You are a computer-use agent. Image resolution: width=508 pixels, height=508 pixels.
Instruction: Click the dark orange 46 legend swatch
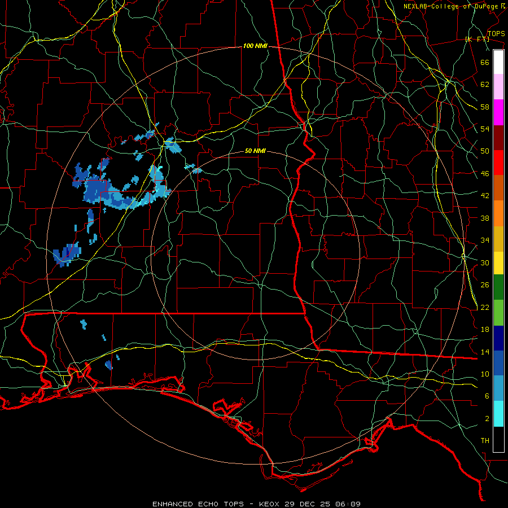click(498, 187)
